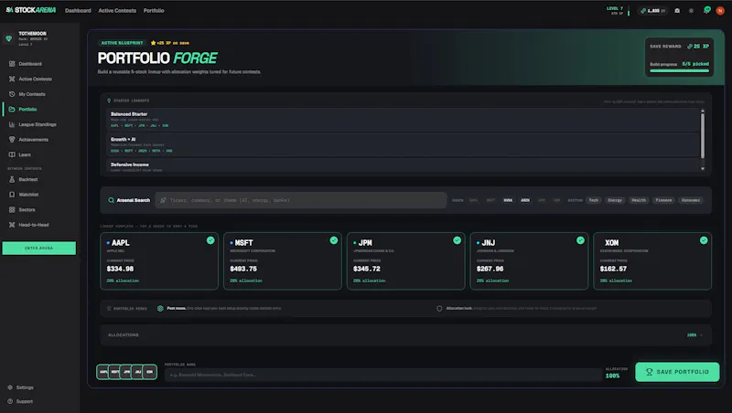Open League Standings in sidebar
The height and width of the screenshot is (413, 732).
click(38, 124)
